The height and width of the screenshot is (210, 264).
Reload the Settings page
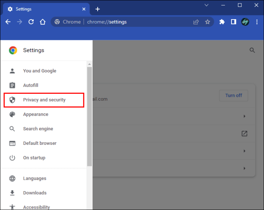(31, 22)
